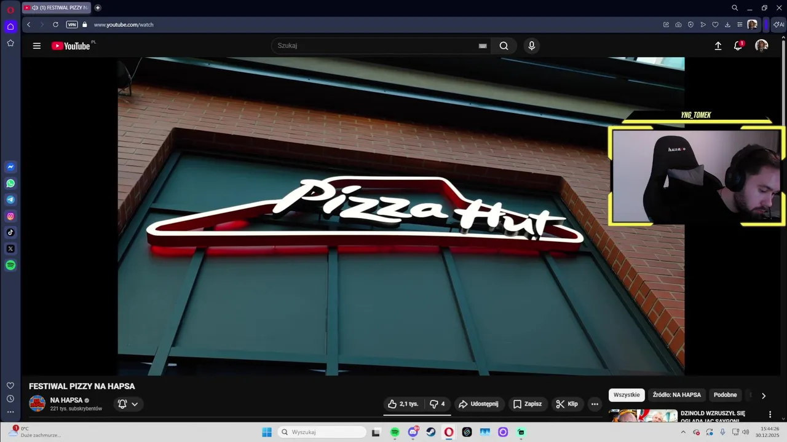The height and width of the screenshot is (442, 787).
Task: Open Opera tab search magnifier
Action: 734,8
